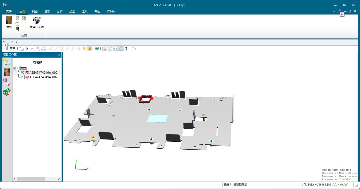360x189 pixels.
Task: Open the database cylinder tab in the workspace sidebar
Action: click(7, 82)
